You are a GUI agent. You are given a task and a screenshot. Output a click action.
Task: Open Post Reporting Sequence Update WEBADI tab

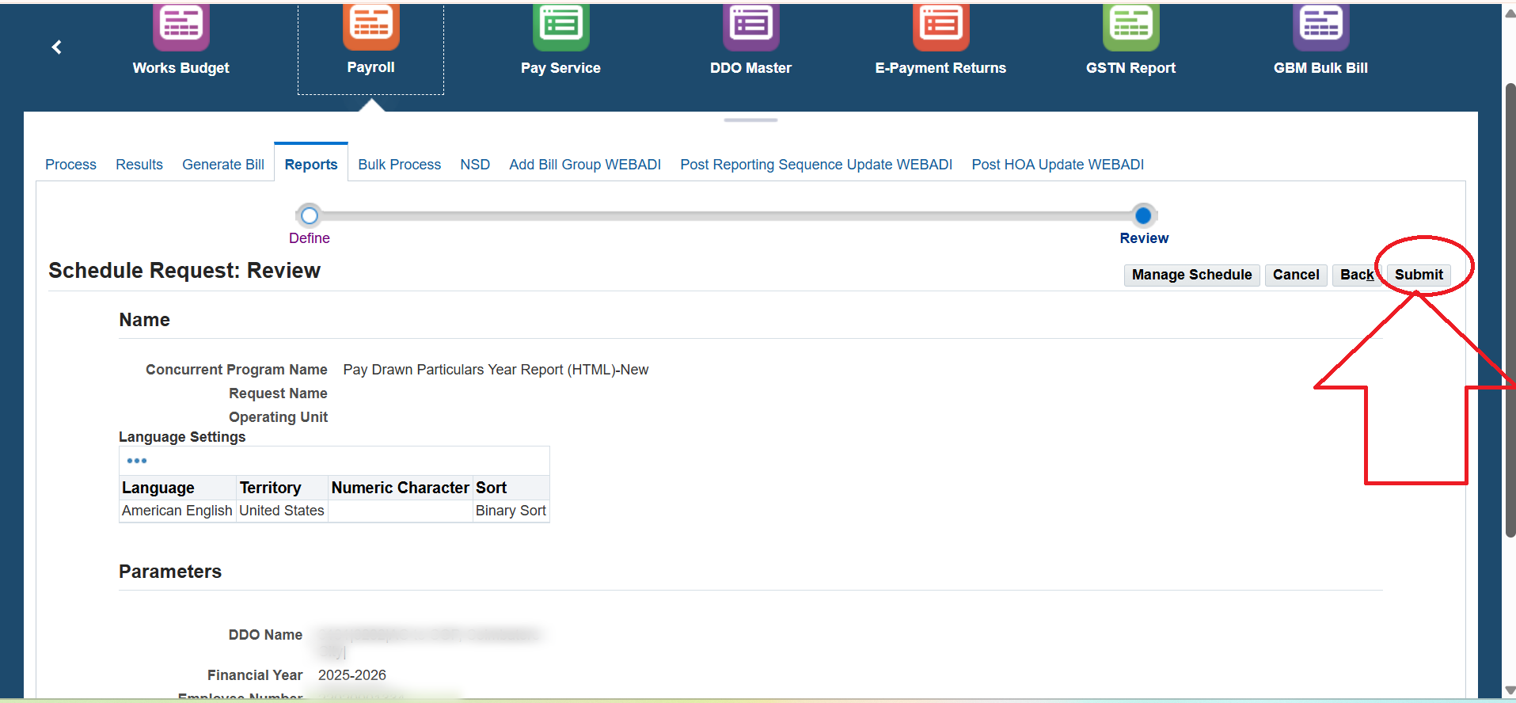click(816, 165)
